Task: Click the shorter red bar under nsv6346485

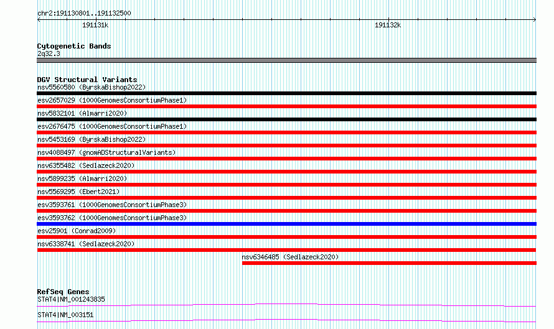Action: tap(389, 263)
